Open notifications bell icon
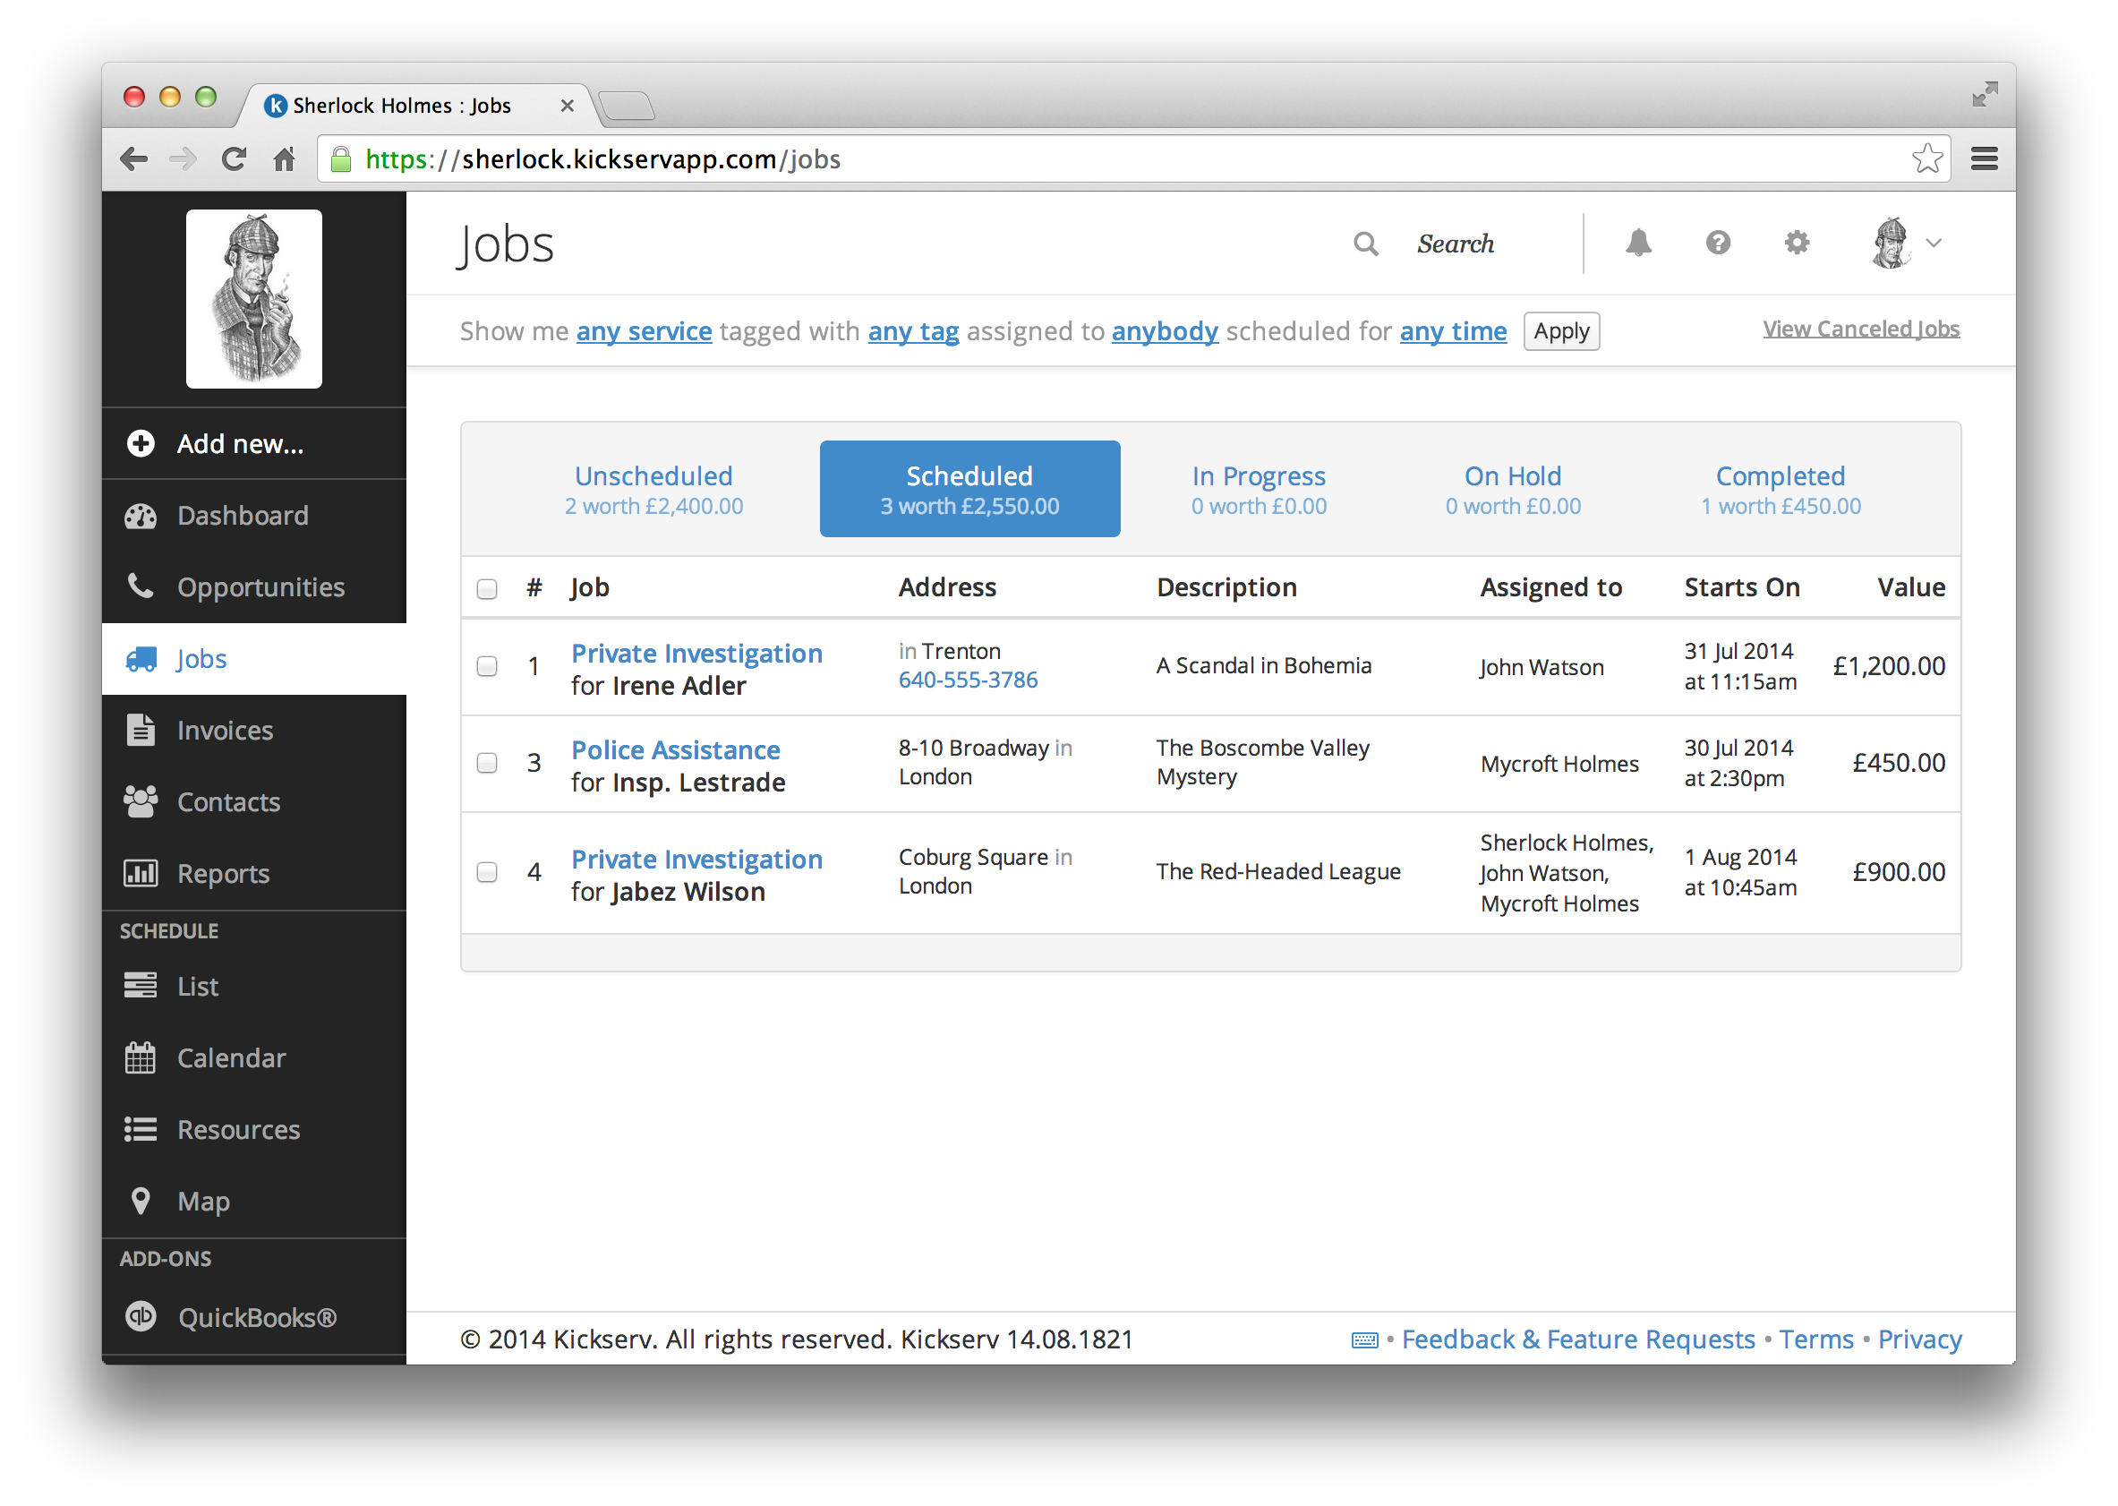This screenshot has width=2118, height=1506. click(x=1638, y=243)
